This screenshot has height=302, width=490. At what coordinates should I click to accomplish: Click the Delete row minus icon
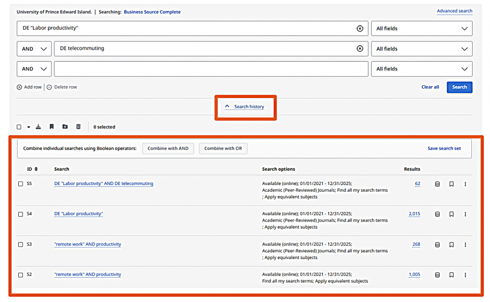pyautogui.click(x=49, y=87)
